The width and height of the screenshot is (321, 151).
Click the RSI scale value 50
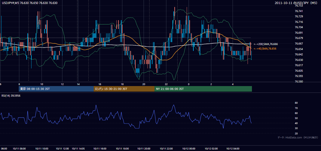[296, 118]
